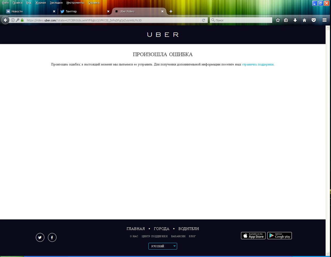Close the Uber Riders tab
The image size is (331, 257).
[162, 11]
